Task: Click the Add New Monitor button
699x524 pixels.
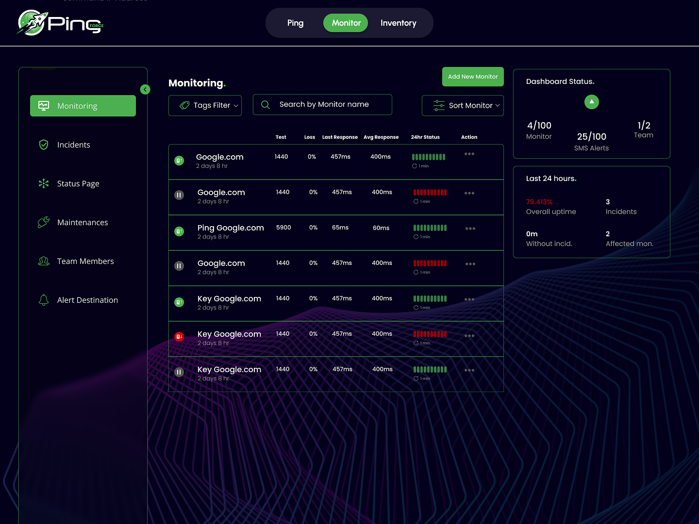Action: (473, 77)
